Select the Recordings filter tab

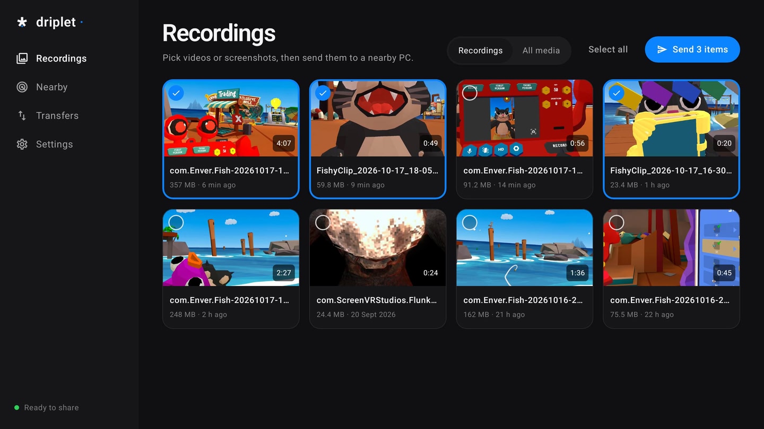480,50
